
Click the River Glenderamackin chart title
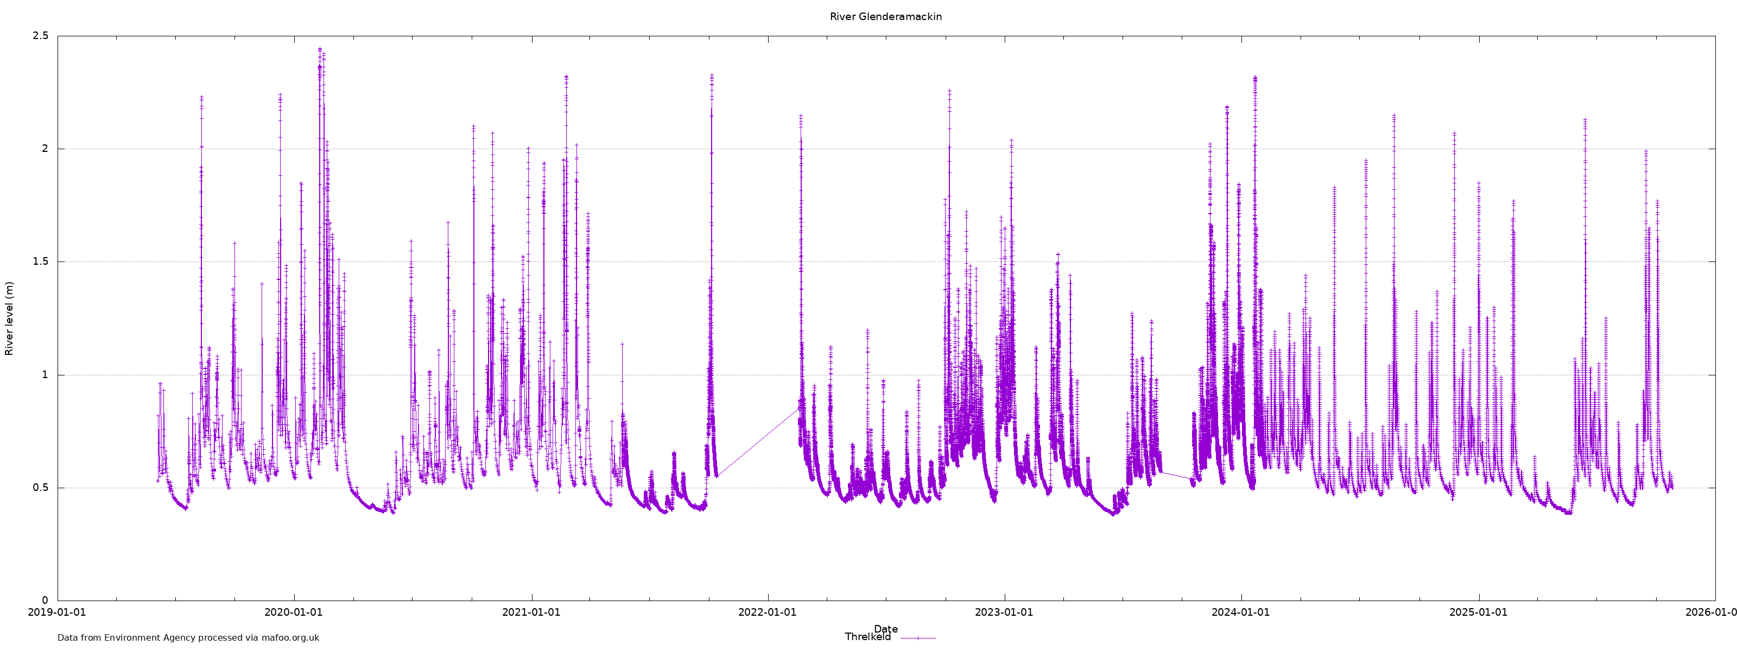coord(885,17)
